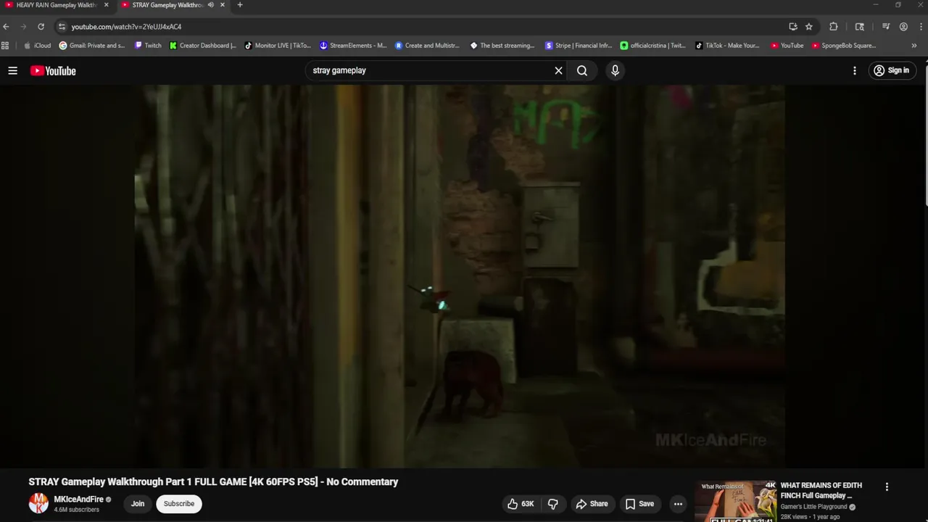Open the tab search side panel icon
Screen dimensions: 928x522
click(x=860, y=27)
